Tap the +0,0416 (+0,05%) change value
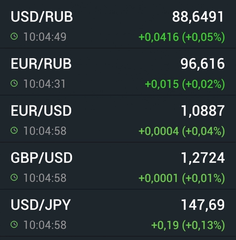Viewport: 236px width, 240px height. [x=182, y=37]
